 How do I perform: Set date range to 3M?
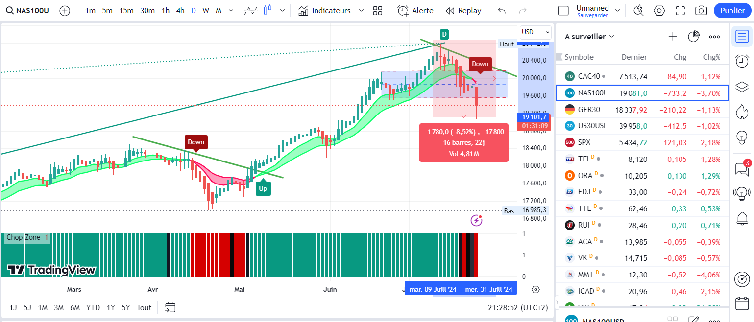pyautogui.click(x=59, y=307)
